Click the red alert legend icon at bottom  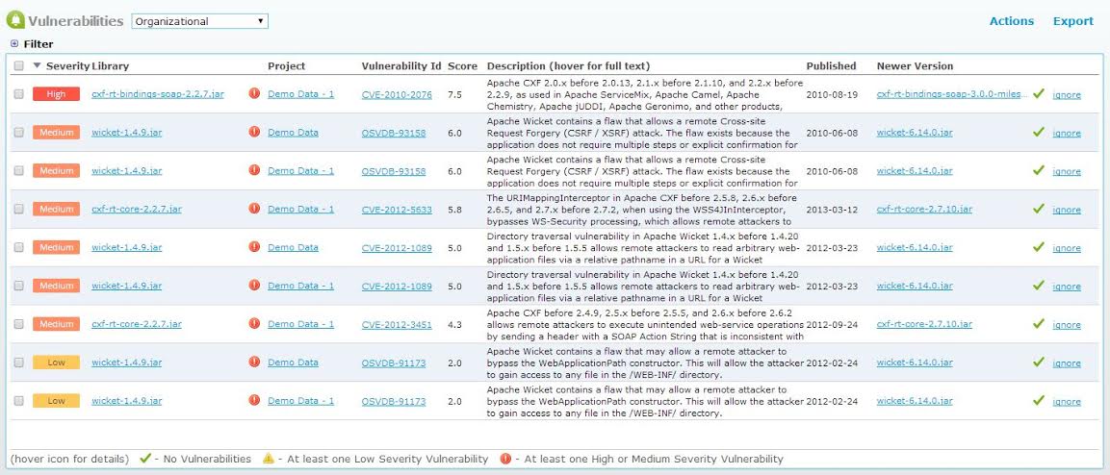[504, 458]
